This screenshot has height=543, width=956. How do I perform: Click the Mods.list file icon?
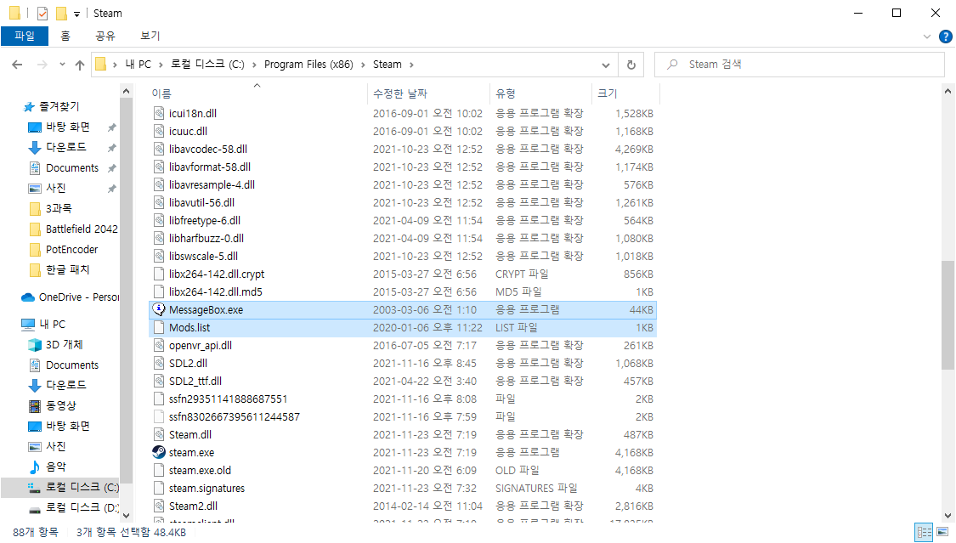(x=159, y=327)
